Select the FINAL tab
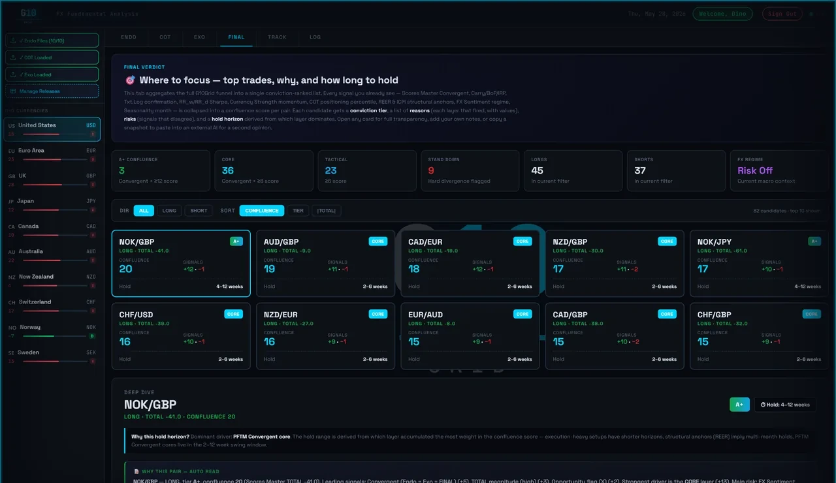 (236, 37)
